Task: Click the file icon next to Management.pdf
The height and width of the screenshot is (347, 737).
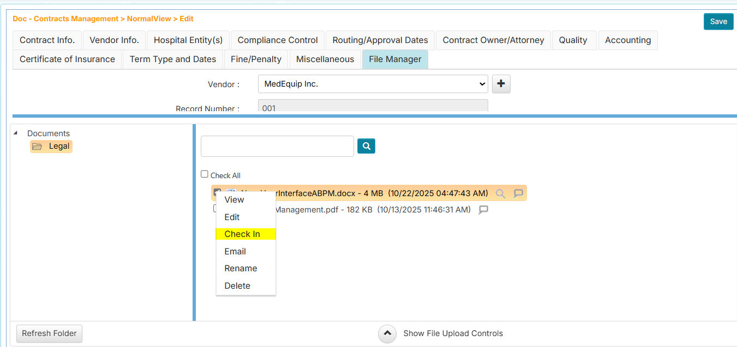Action: tap(230, 209)
